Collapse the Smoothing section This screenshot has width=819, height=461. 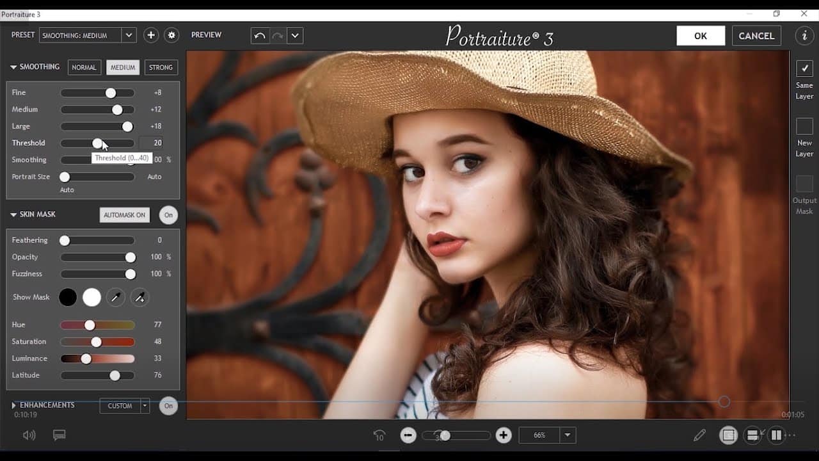(x=13, y=67)
